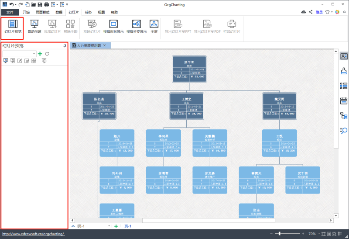Select 根据形状展示 in the ribbon
The width and height of the screenshot is (349, 239).
click(113, 27)
